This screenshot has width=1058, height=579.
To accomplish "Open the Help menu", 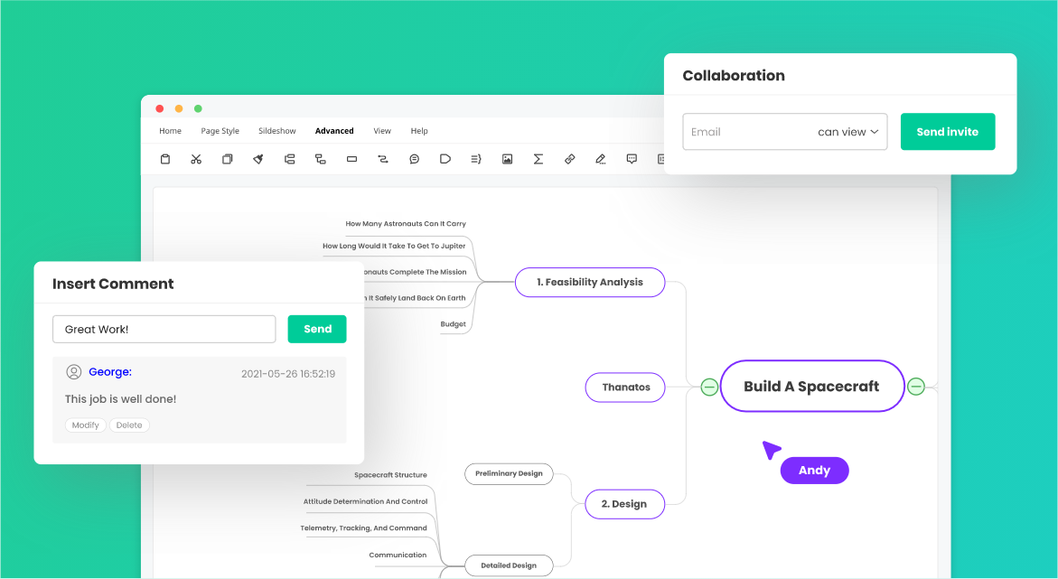I will pyautogui.click(x=419, y=131).
